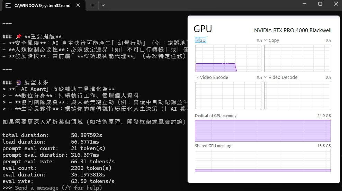The height and width of the screenshot is (191, 342).
Task: Click the Shared GPU memory graph
Action: click(263, 160)
